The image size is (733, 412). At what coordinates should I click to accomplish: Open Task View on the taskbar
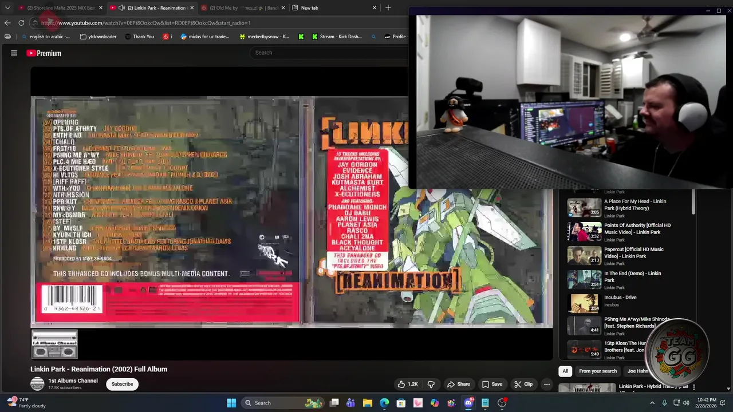click(334, 403)
